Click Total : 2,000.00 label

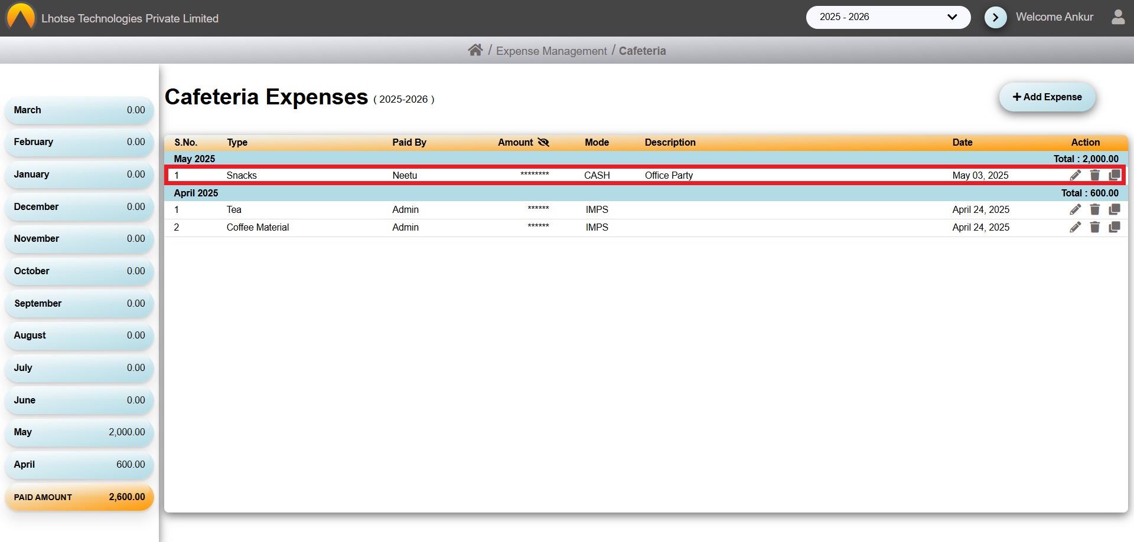1086,159
